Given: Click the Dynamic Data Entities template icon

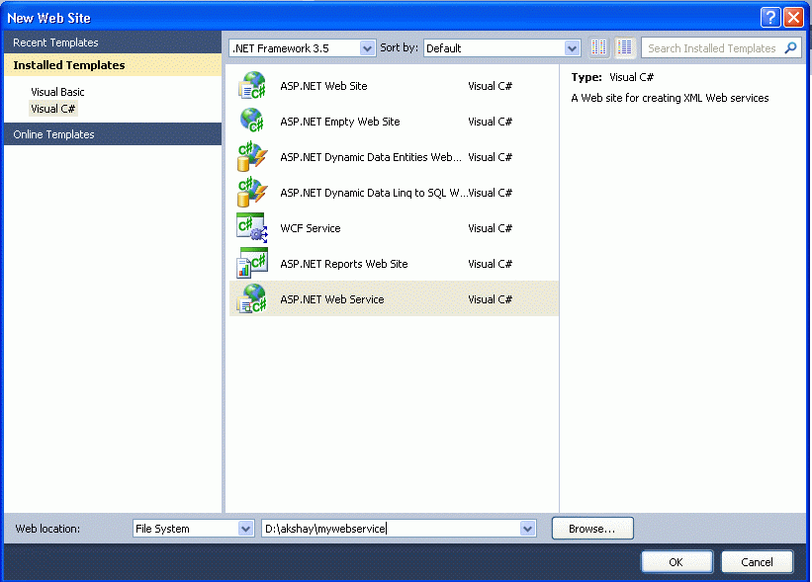Looking at the screenshot, I should tap(252, 157).
